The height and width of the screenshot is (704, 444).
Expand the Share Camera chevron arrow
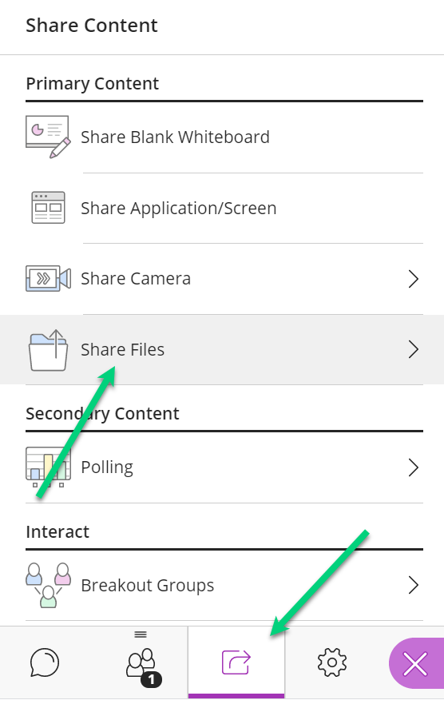(x=414, y=279)
